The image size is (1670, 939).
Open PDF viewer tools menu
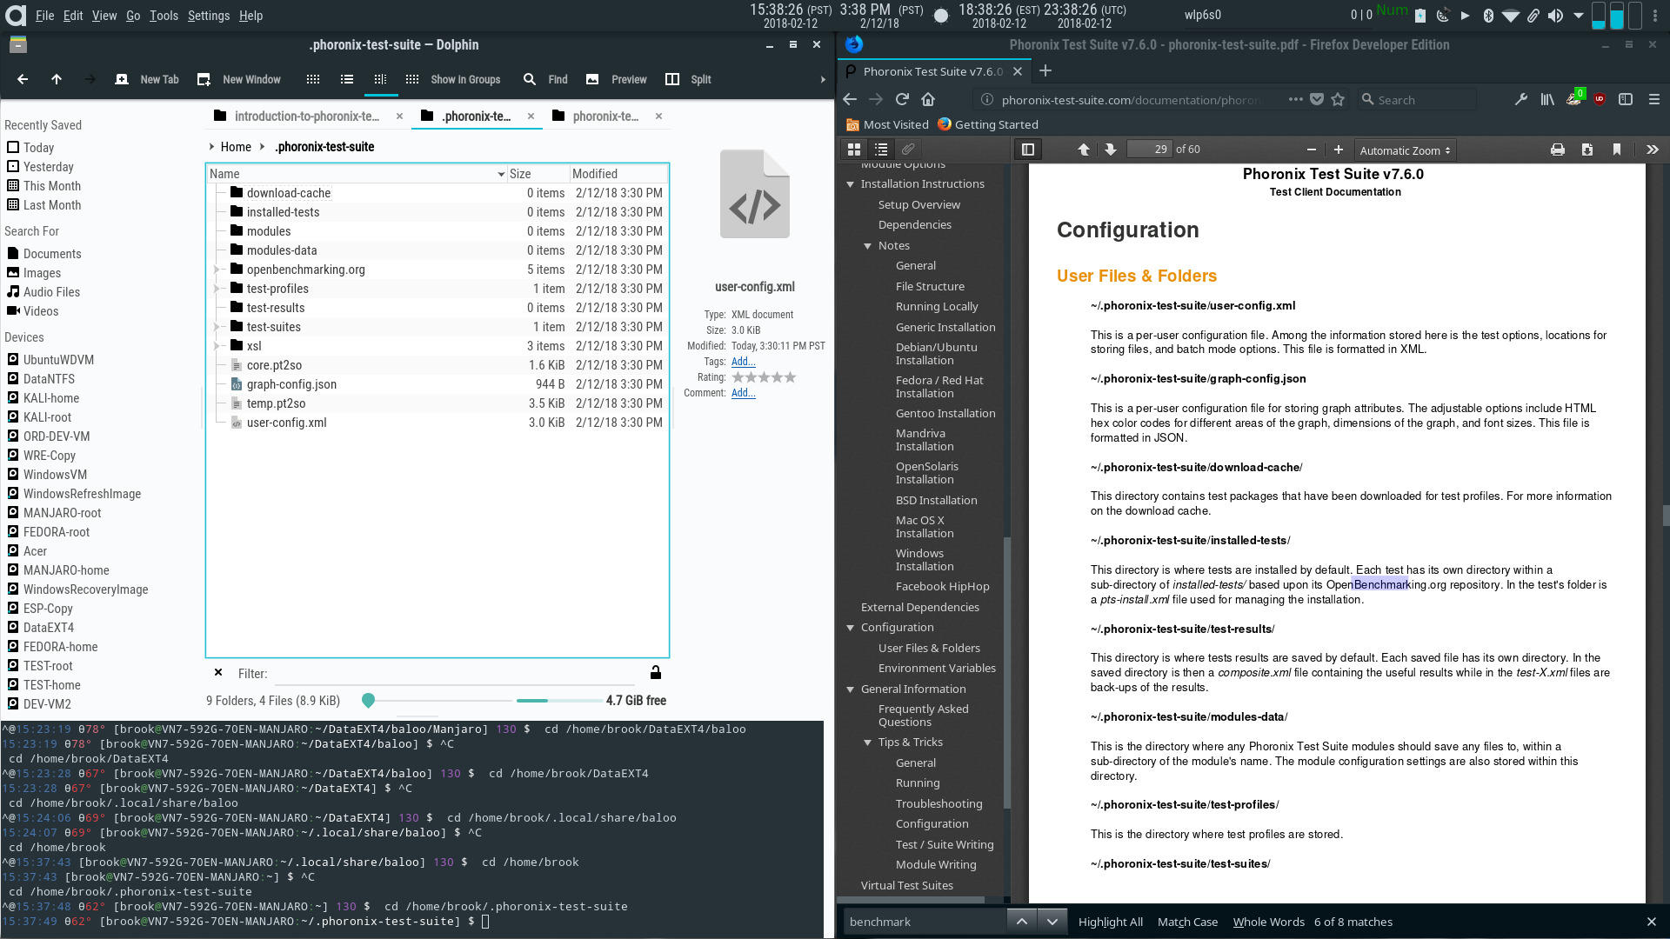(x=1653, y=150)
